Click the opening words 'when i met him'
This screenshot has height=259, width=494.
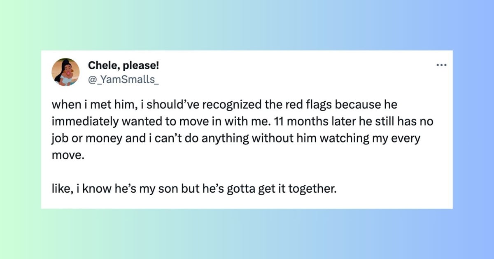(88, 104)
